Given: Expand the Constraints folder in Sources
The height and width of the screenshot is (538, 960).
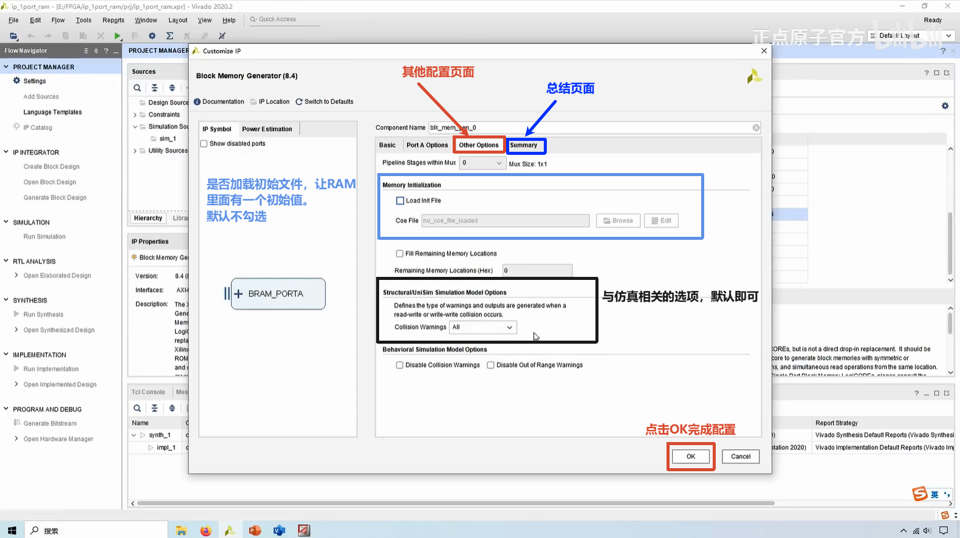Looking at the screenshot, I should [135, 115].
